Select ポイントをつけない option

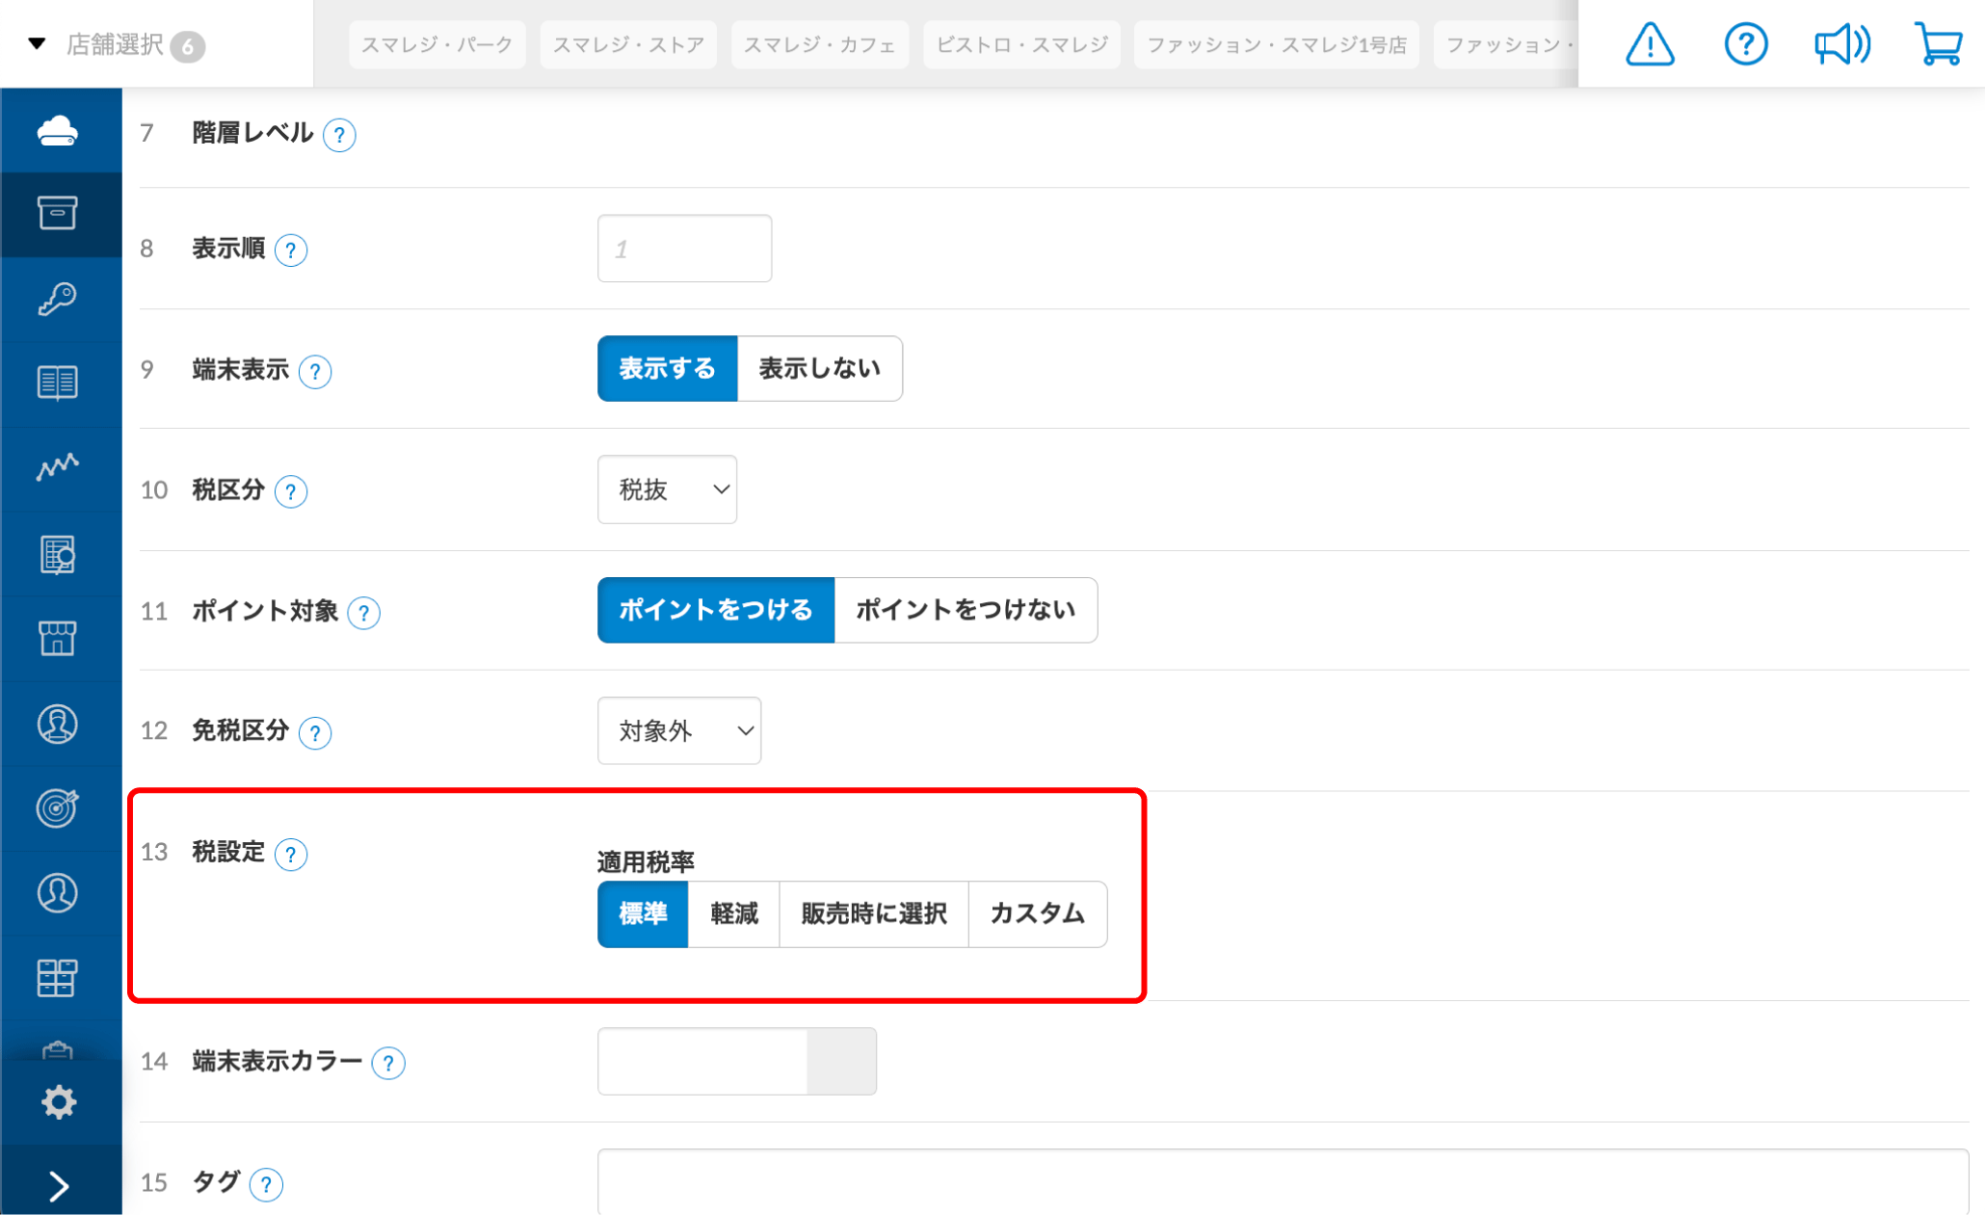[965, 610]
